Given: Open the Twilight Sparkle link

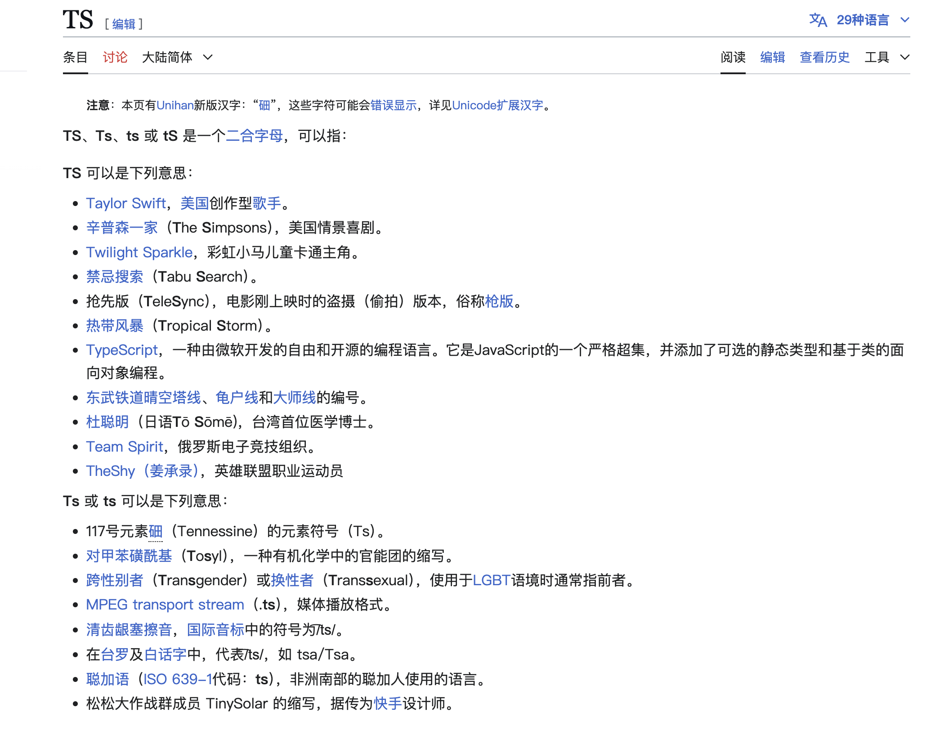Looking at the screenshot, I should pyautogui.click(x=139, y=252).
